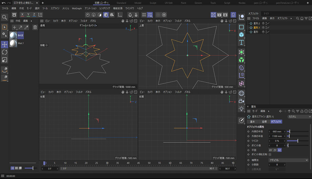Delete material using the trash icon
Image resolution: width=312 pixels, height=179 pixels.
click(x=35, y=27)
